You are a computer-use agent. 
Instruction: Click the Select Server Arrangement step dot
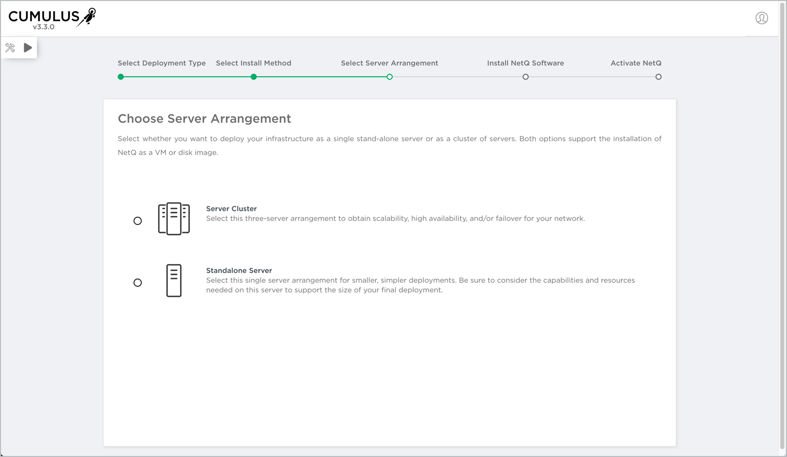tap(390, 77)
